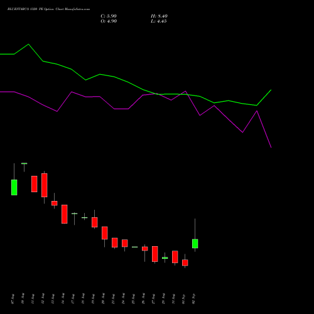Click the tall red candlestick above 12 Aug
The image size is (314, 314).
tap(45, 185)
